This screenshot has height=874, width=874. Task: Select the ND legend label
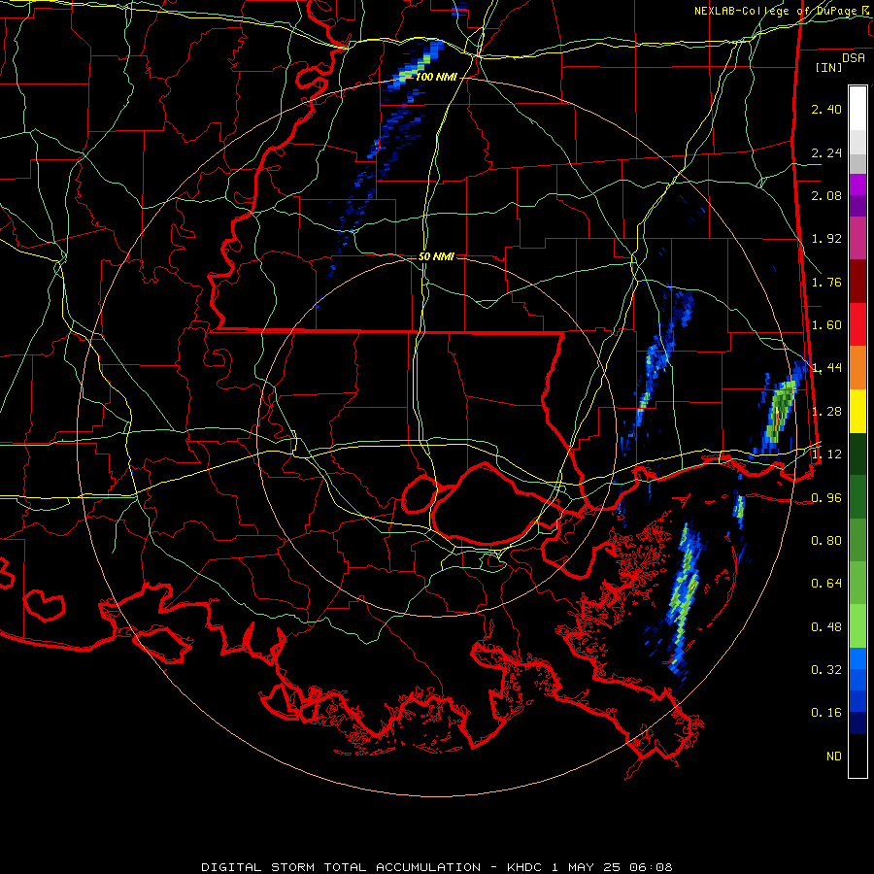pos(834,756)
